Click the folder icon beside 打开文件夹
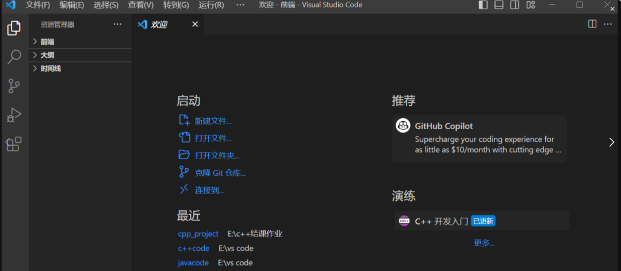Screen dimensions: 621x271 point(184,154)
